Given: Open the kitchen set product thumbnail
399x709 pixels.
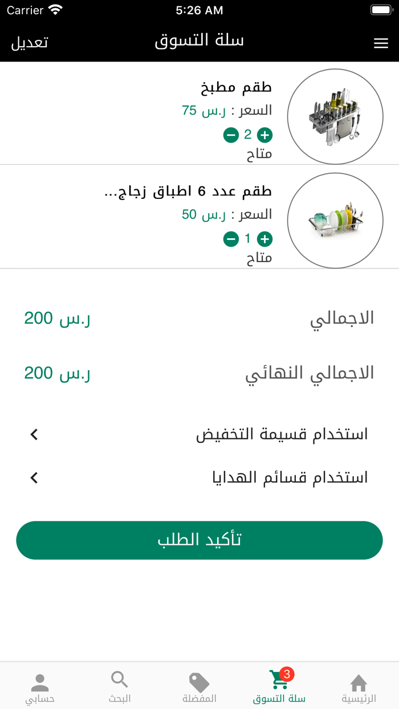Looking at the screenshot, I should click(335, 116).
